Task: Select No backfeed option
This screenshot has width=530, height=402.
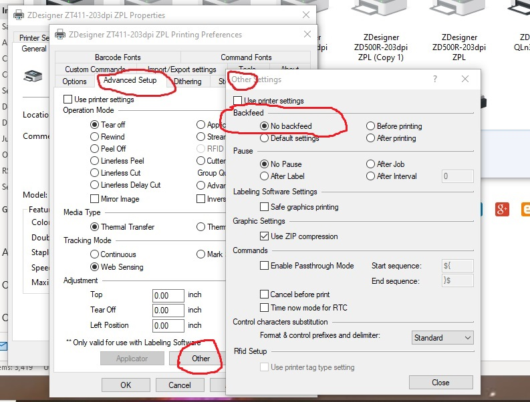Action: click(x=264, y=126)
